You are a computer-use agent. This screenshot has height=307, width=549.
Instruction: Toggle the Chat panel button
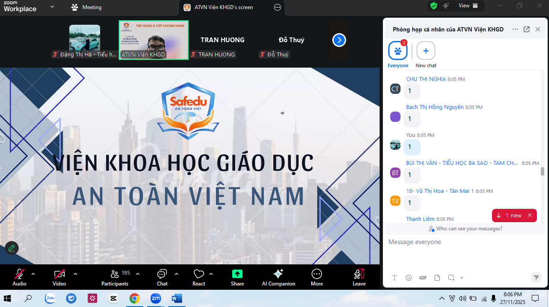162,277
